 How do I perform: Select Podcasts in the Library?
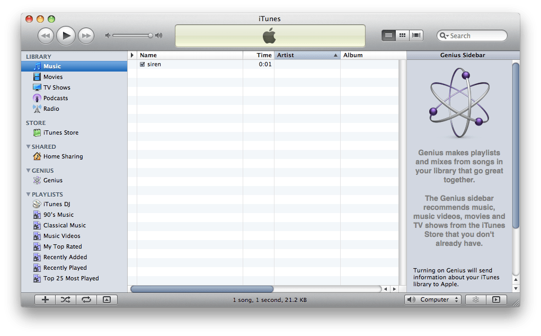click(54, 98)
